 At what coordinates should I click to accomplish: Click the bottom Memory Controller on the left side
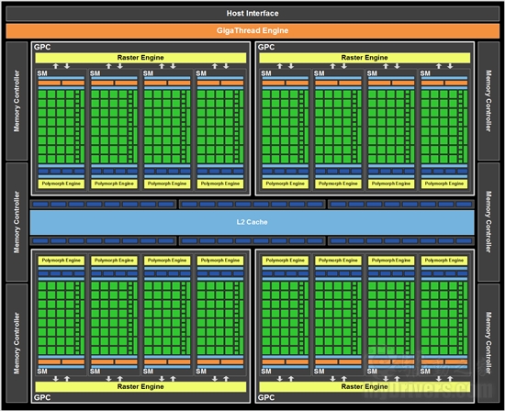[17, 343]
